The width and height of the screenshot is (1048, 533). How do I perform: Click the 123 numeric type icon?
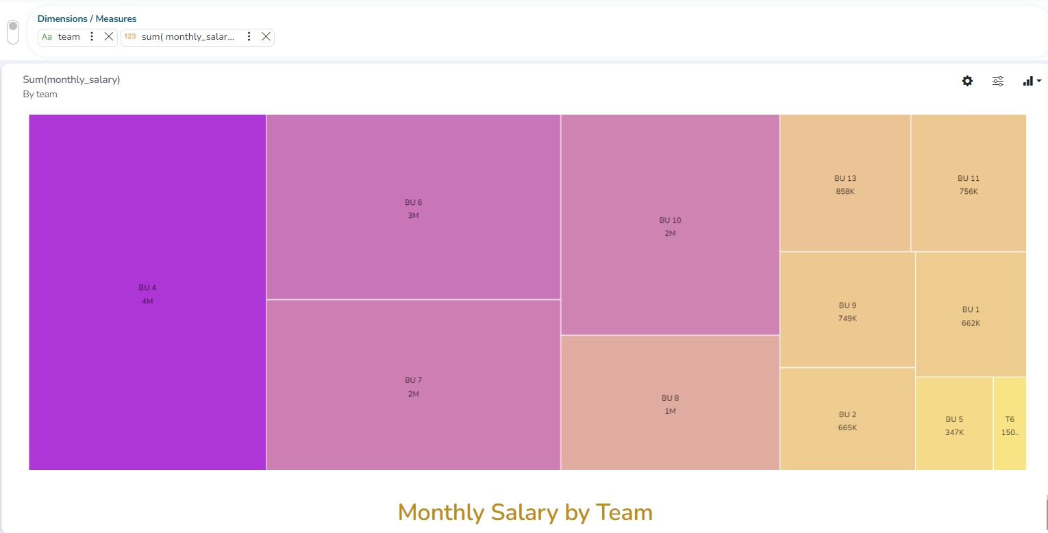pos(130,37)
